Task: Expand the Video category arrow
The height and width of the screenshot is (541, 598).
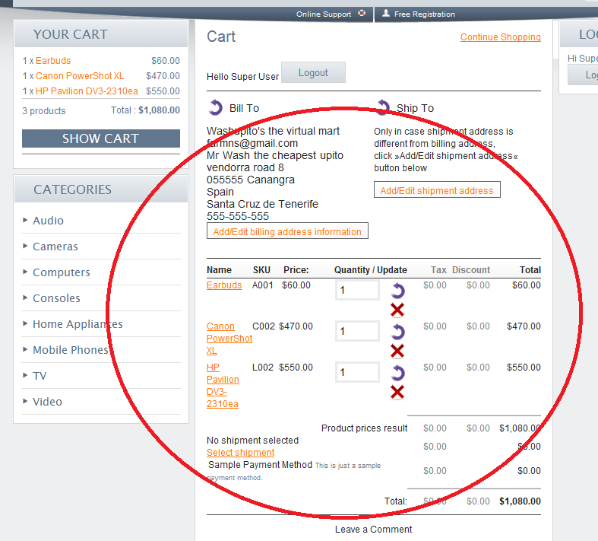Action: 25,401
